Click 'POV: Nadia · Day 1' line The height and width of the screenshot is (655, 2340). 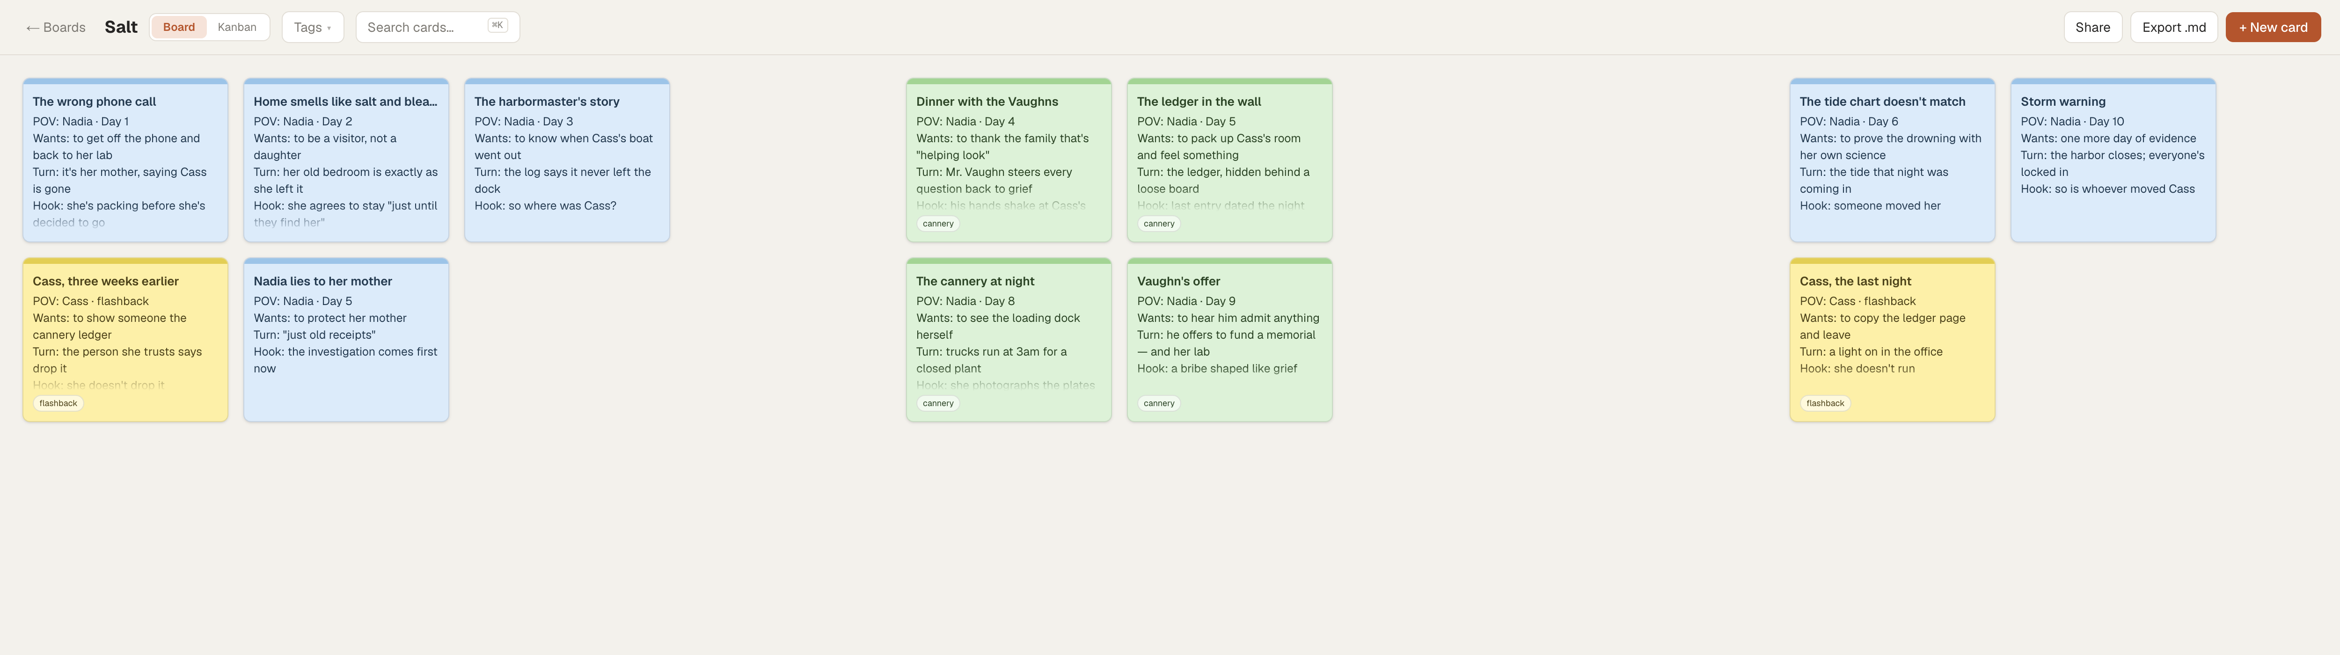tap(81, 122)
